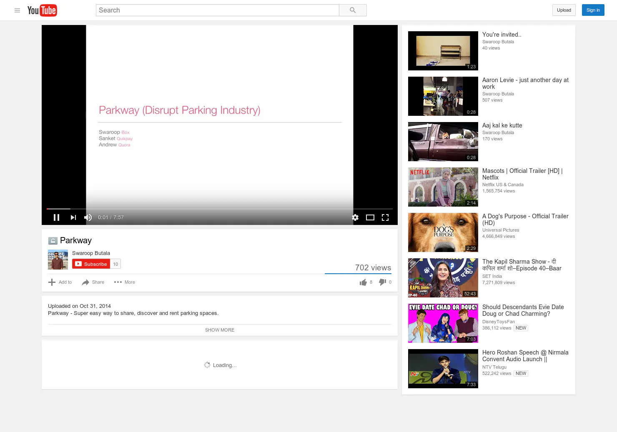
Task: Open the hamburger guide menu
Action: (17, 10)
